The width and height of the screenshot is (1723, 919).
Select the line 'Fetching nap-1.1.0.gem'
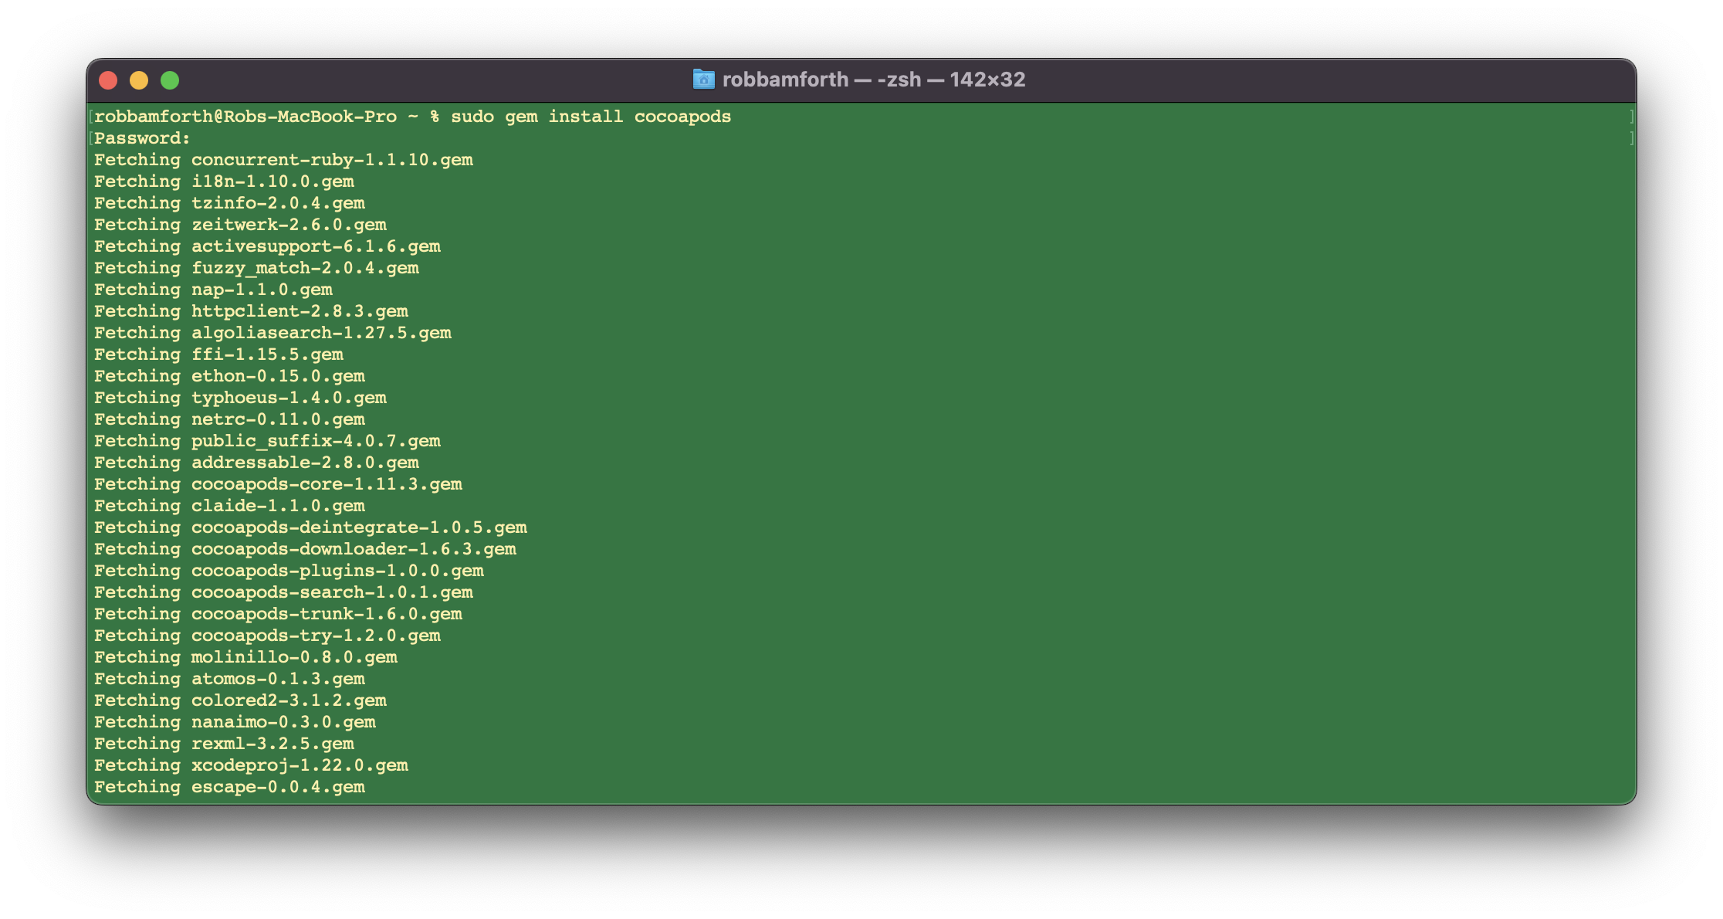coord(213,290)
